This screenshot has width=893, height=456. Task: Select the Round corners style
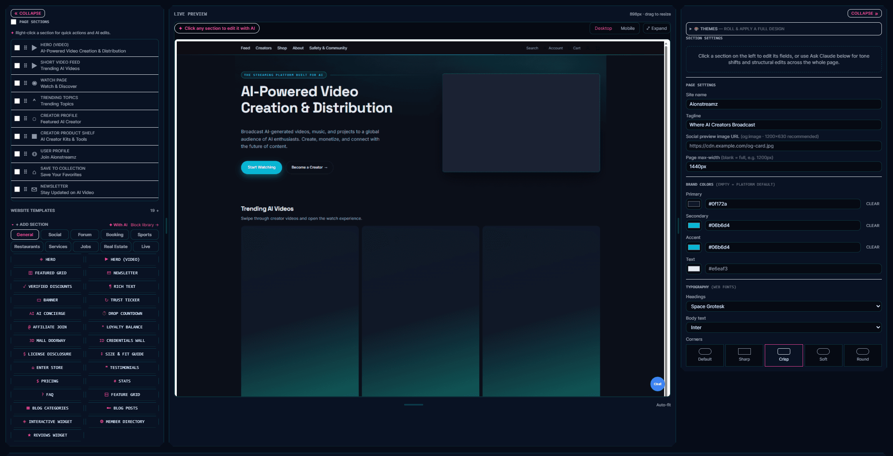pos(863,355)
